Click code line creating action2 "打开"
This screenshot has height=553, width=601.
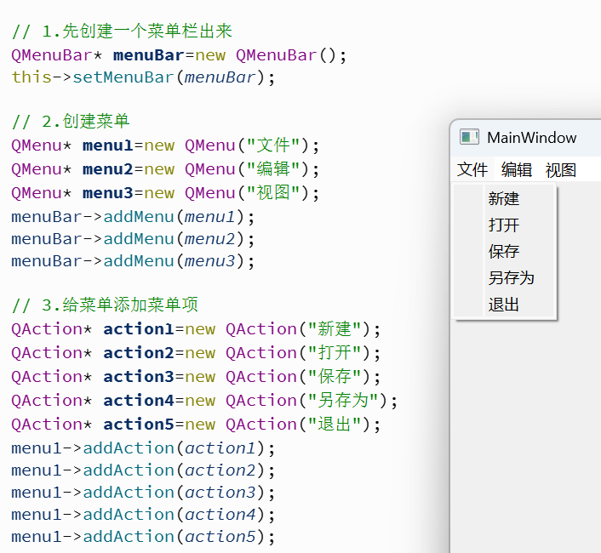[x=196, y=353]
